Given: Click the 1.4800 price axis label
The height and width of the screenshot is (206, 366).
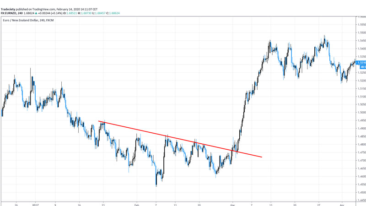Looking at the screenshot, I should [x=362, y=144].
